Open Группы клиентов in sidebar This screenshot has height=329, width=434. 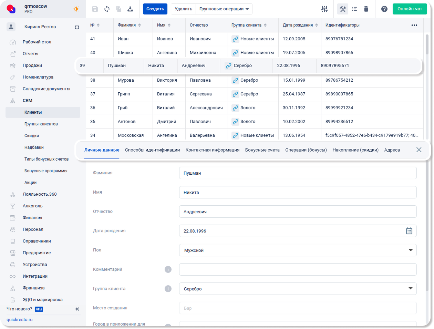pyautogui.click(x=41, y=124)
